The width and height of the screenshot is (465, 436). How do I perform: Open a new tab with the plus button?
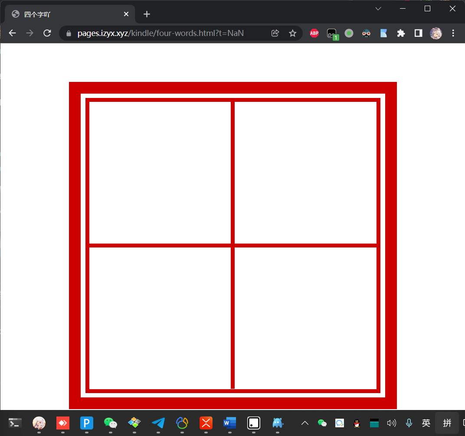click(x=147, y=14)
